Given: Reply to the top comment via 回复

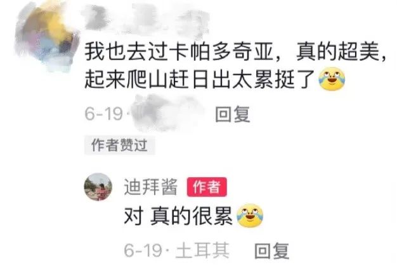Looking at the screenshot, I should pyautogui.click(x=233, y=114).
